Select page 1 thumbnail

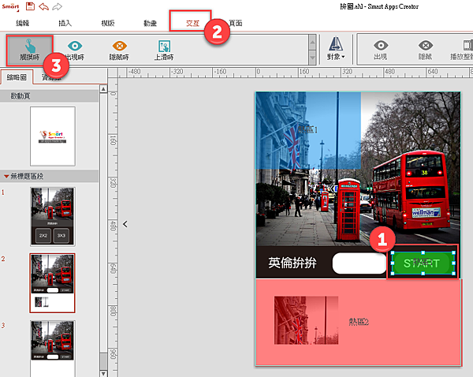pyautogui.click(x=53, y=216)
